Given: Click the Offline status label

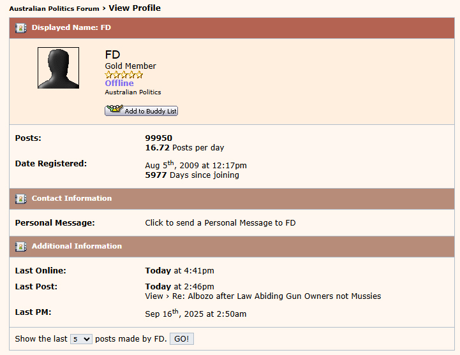Looking at the screenshot, I should coord(119,83).
